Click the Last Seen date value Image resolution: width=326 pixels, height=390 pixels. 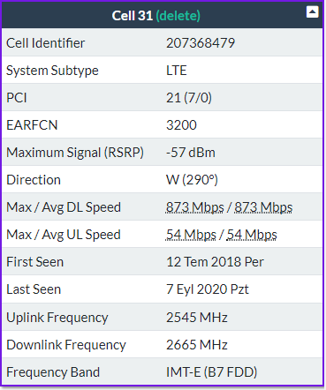pos(208,289)
